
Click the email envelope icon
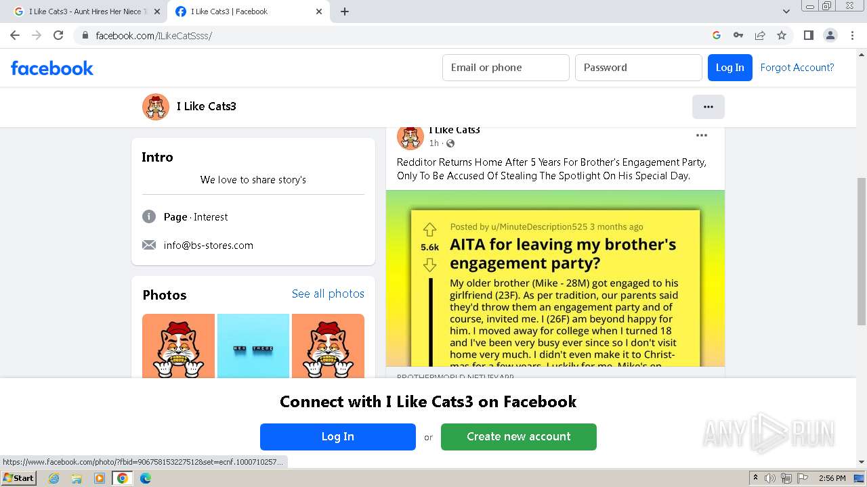pyautogui.click(x=149, y=245)
